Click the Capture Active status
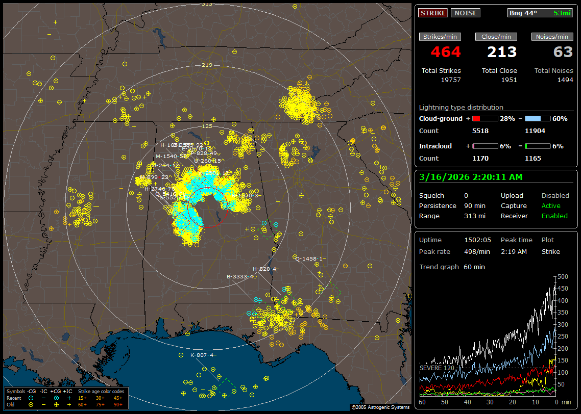The image size is (581, 414). click(550, 205)
